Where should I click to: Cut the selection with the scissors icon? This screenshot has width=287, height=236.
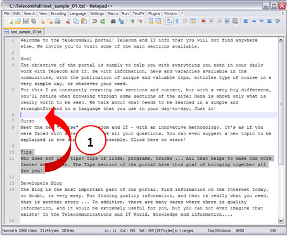point(68,21)
